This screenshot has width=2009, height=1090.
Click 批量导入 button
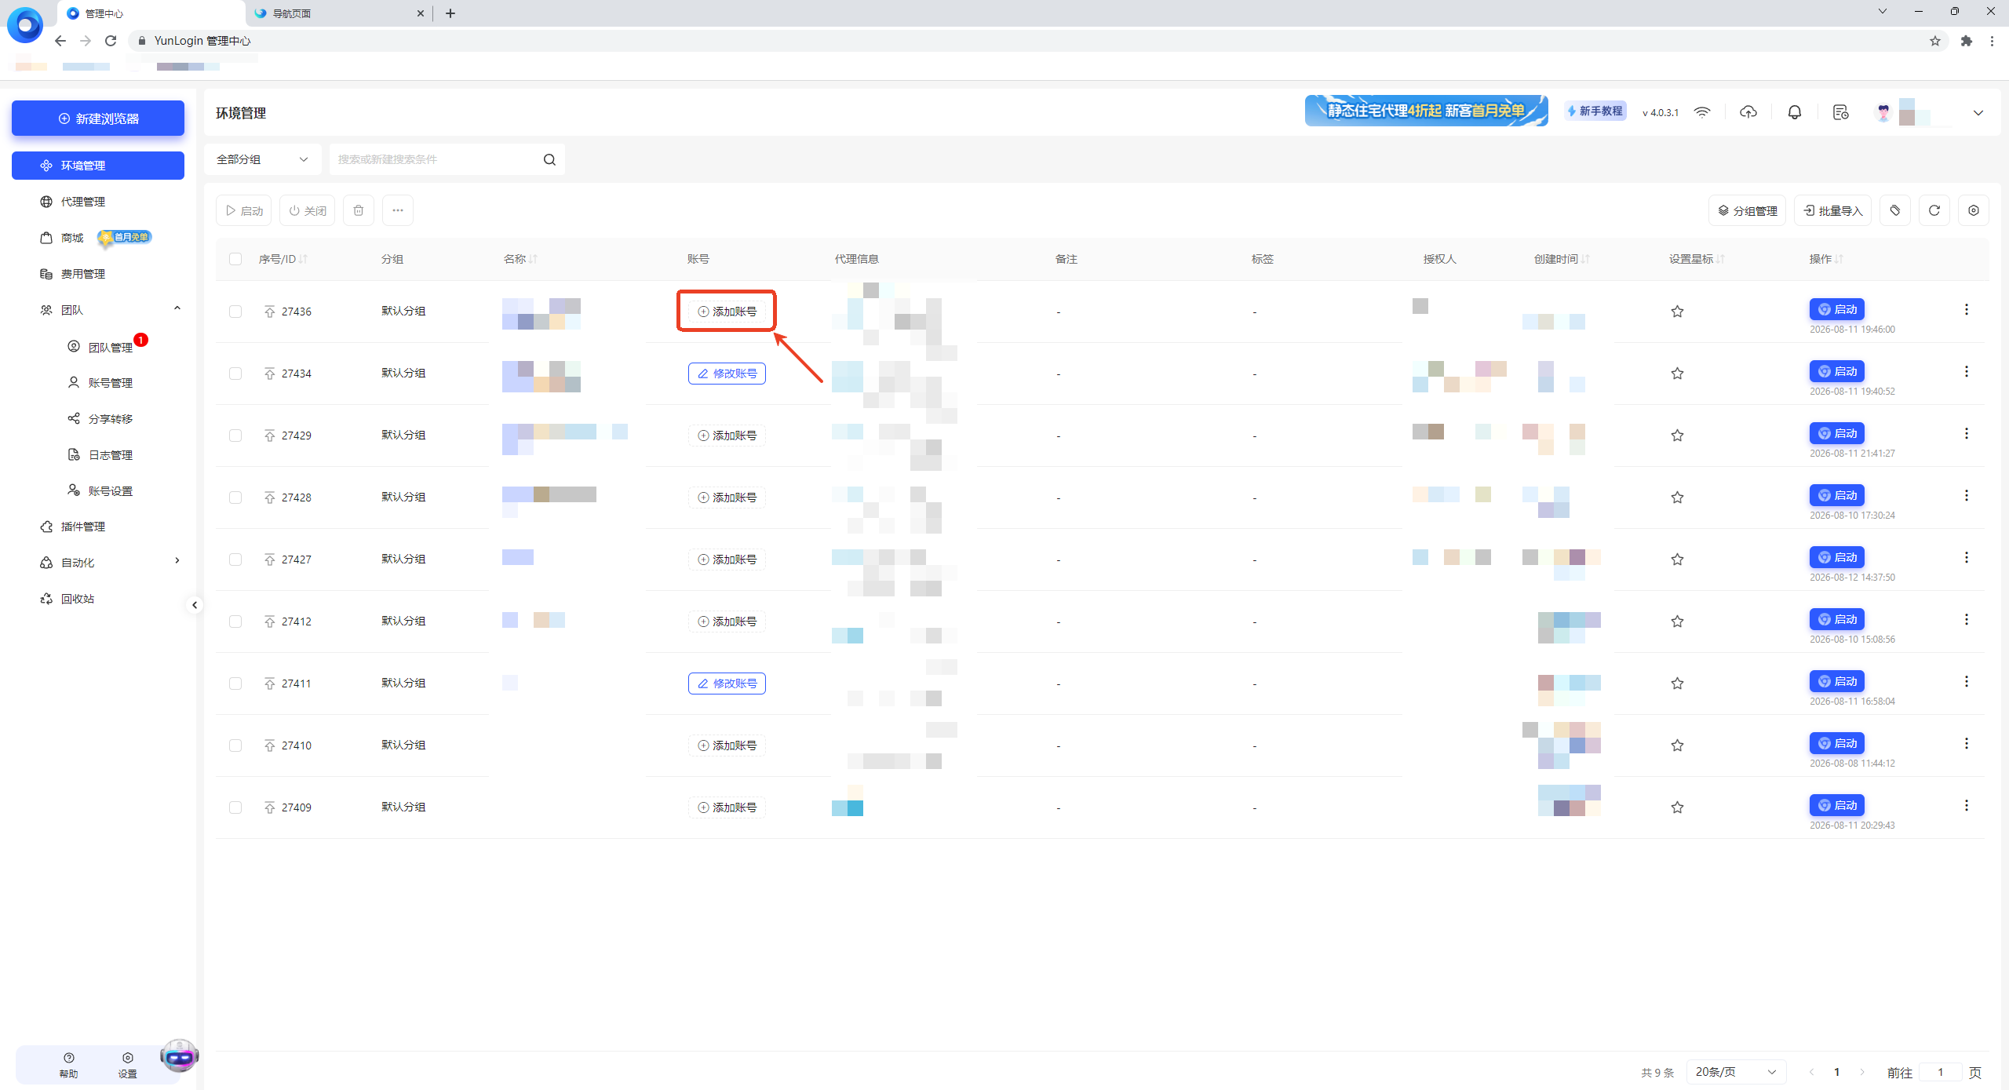tap(1832, 210)
